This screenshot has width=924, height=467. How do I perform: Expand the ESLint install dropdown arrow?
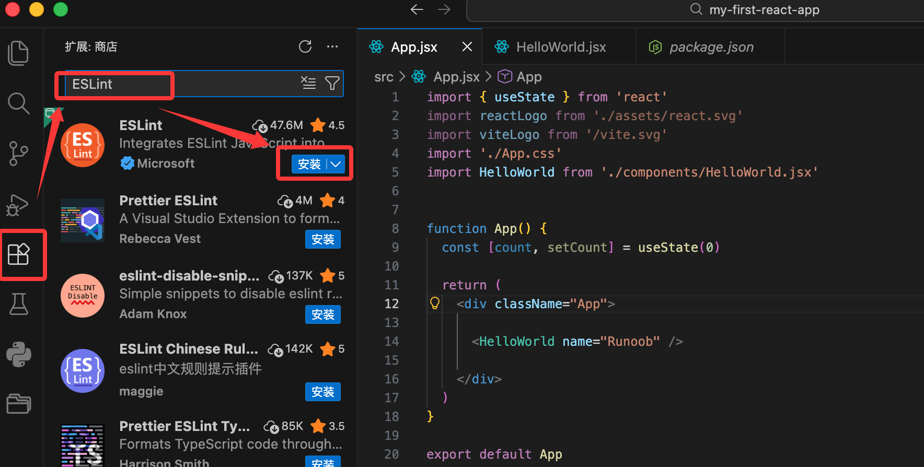click(x=336, y=164)
